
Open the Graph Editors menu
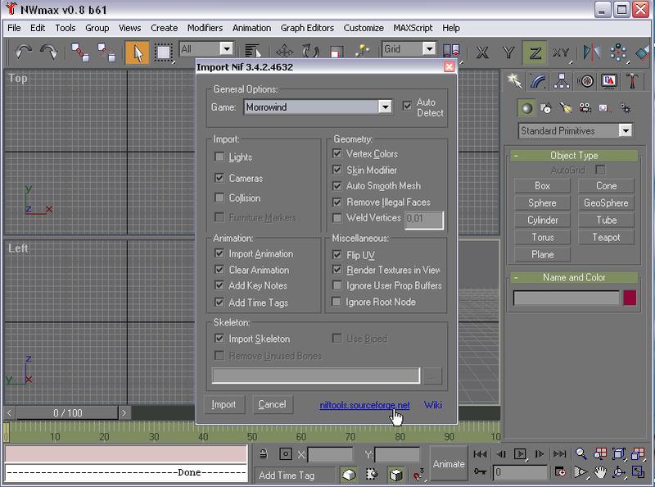(x=307, y=28)
